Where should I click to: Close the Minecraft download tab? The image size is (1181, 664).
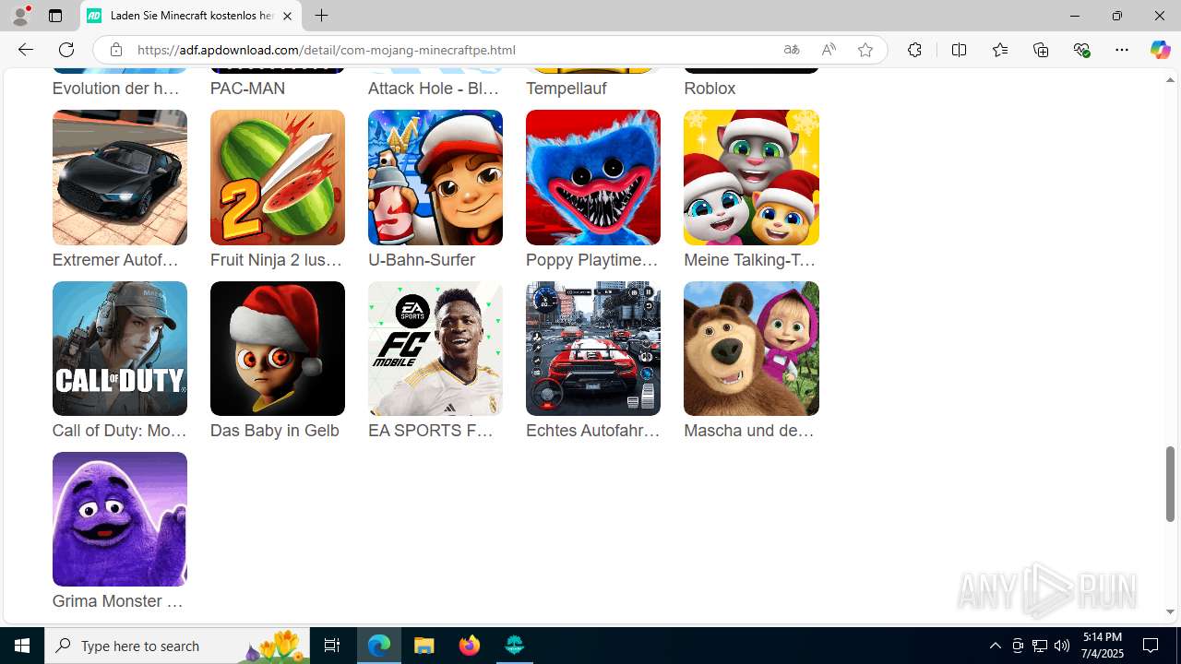(x=287, y=16)
